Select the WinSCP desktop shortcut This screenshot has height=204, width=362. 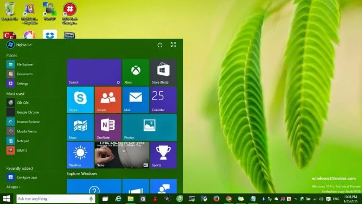(49, 11)
